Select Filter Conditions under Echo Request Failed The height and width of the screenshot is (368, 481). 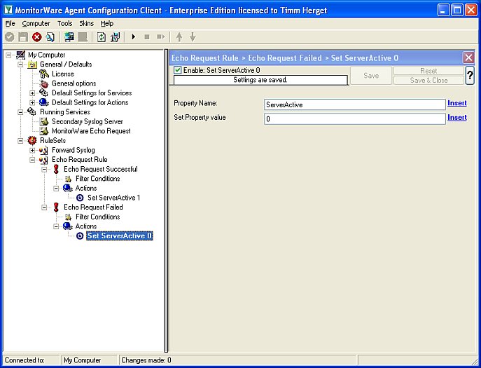[97, 217]
